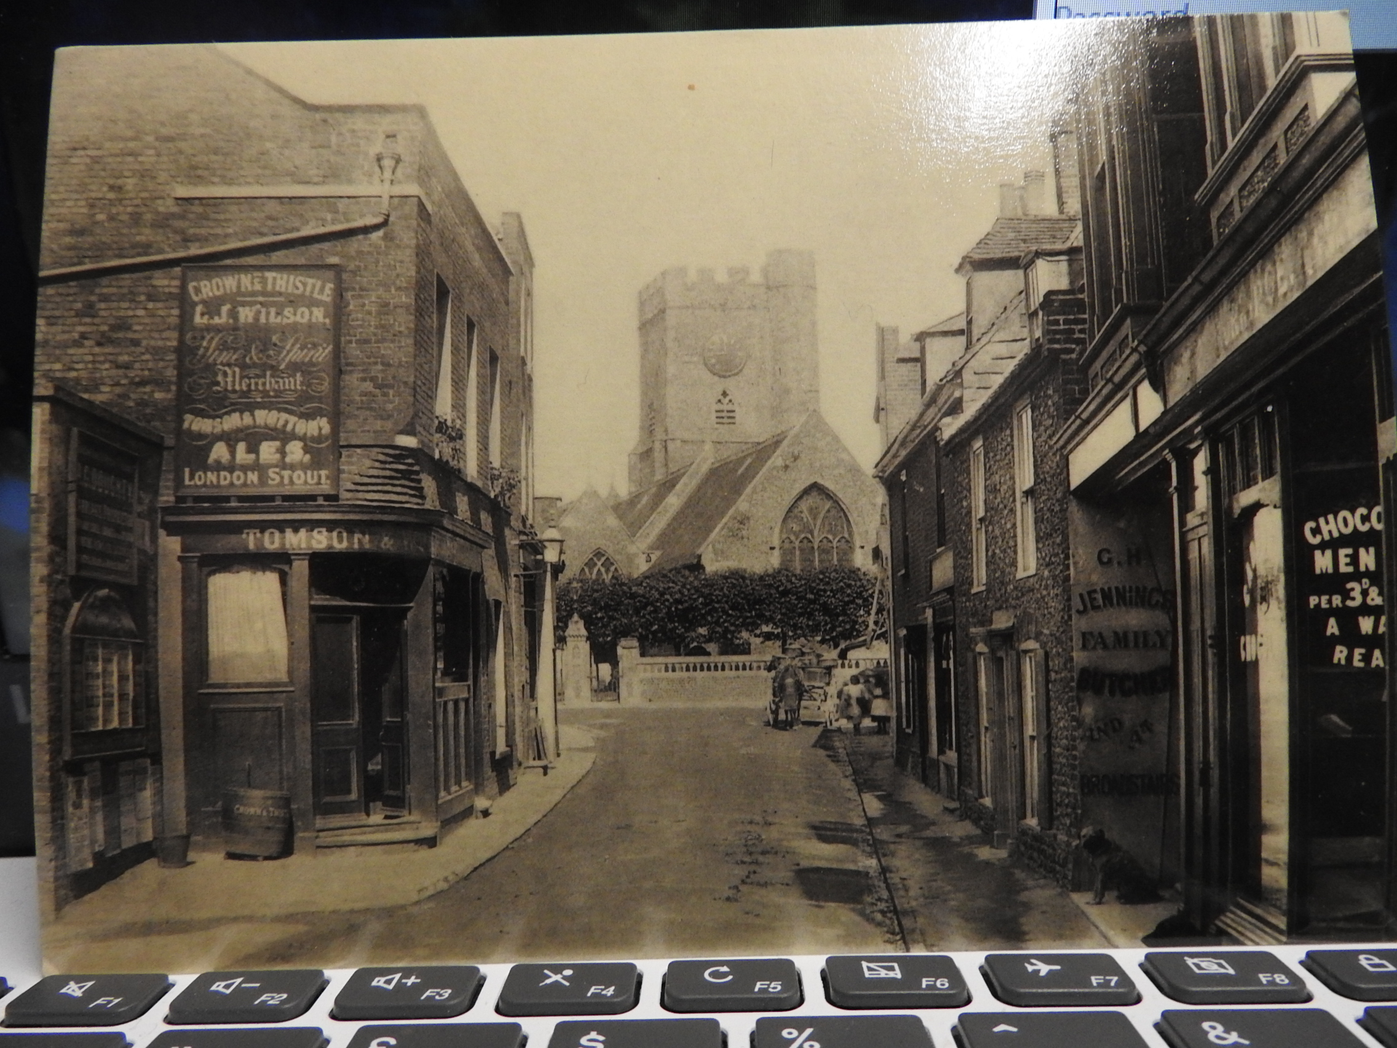Click the F6 touchpad disable key
This screenshot has height=1048, width=1397.
click(x=898, y=981)
